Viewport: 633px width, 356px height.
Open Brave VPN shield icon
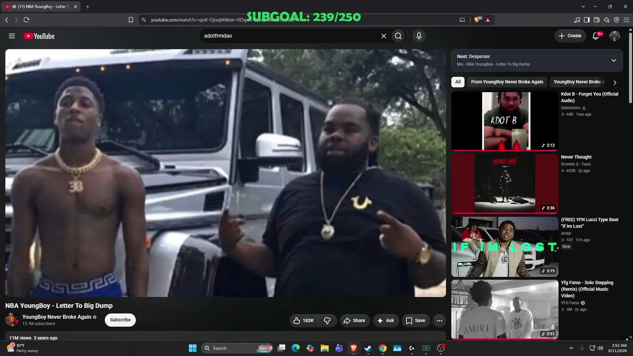(x=617, y=20)
